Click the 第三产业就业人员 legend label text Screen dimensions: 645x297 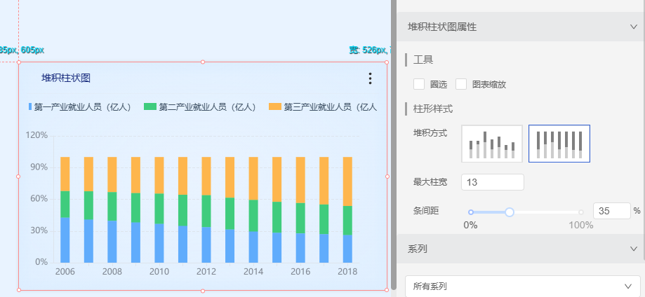pos(330,107)
